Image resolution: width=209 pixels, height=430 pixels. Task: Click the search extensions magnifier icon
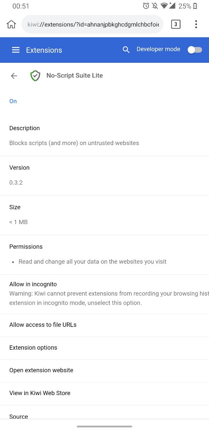click(126, 50)
